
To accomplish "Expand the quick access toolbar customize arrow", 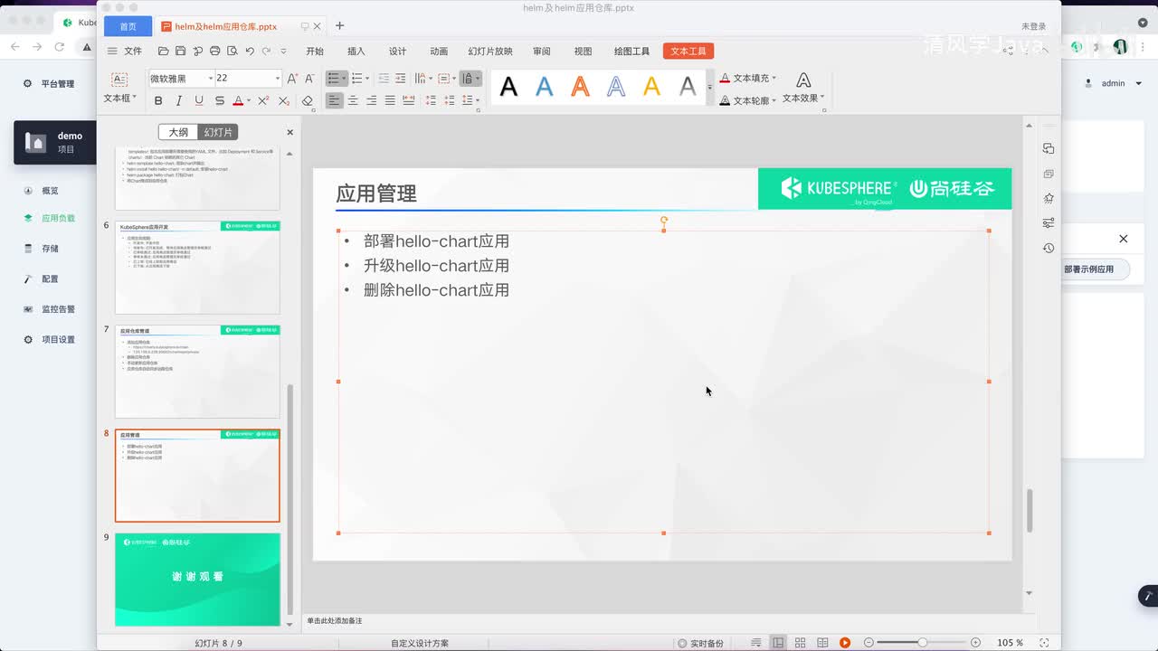I will 284,52.
